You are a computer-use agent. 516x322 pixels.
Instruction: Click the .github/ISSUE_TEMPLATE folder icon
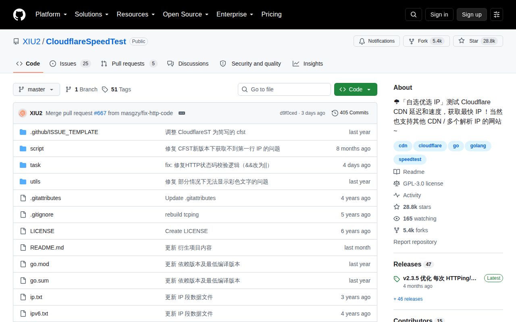23,132
